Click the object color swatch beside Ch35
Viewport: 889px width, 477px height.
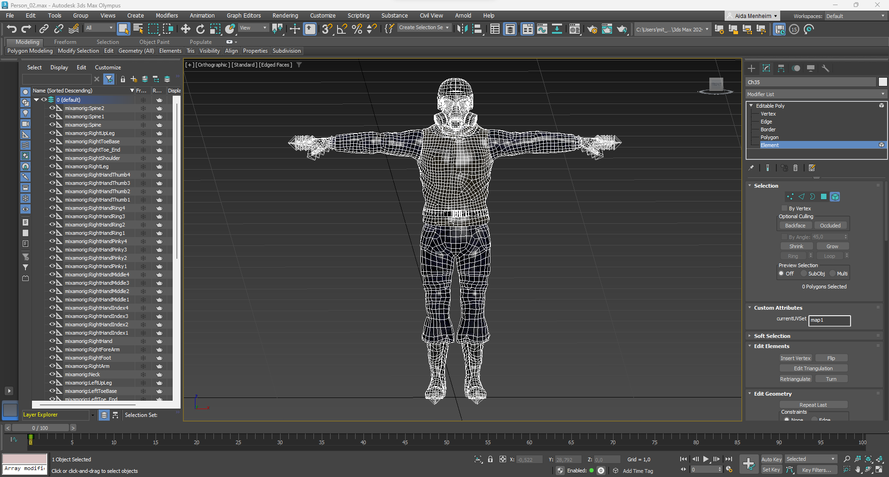[883, 82]
